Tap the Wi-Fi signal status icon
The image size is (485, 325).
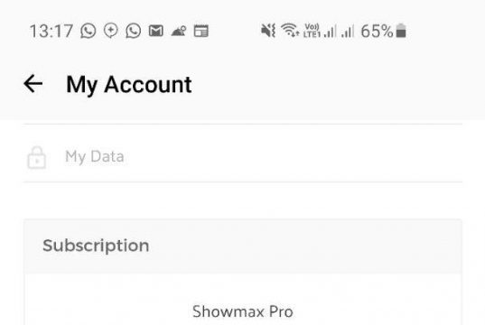(290, 30)
